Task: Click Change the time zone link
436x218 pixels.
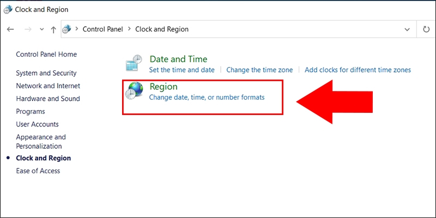Action: click(x=259, y=70)
